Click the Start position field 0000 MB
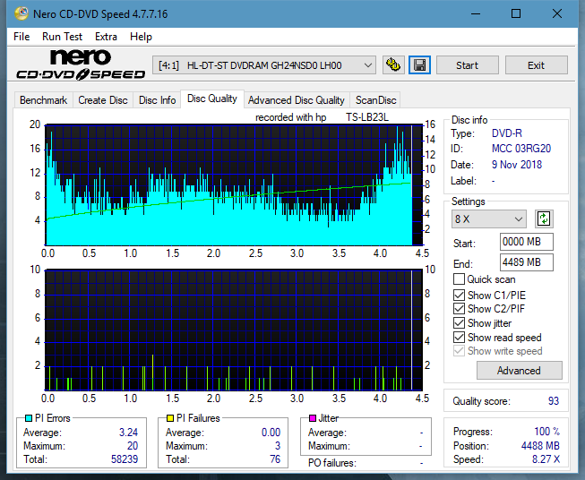This screenshot has height=480, width=585. coord(527,242)
